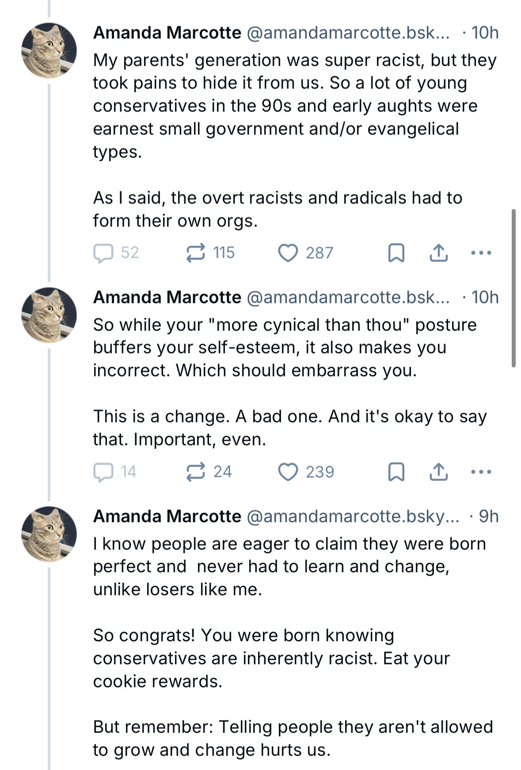
Task: Bookmark the post about parents' generation
Action: [x=396, y=253]
